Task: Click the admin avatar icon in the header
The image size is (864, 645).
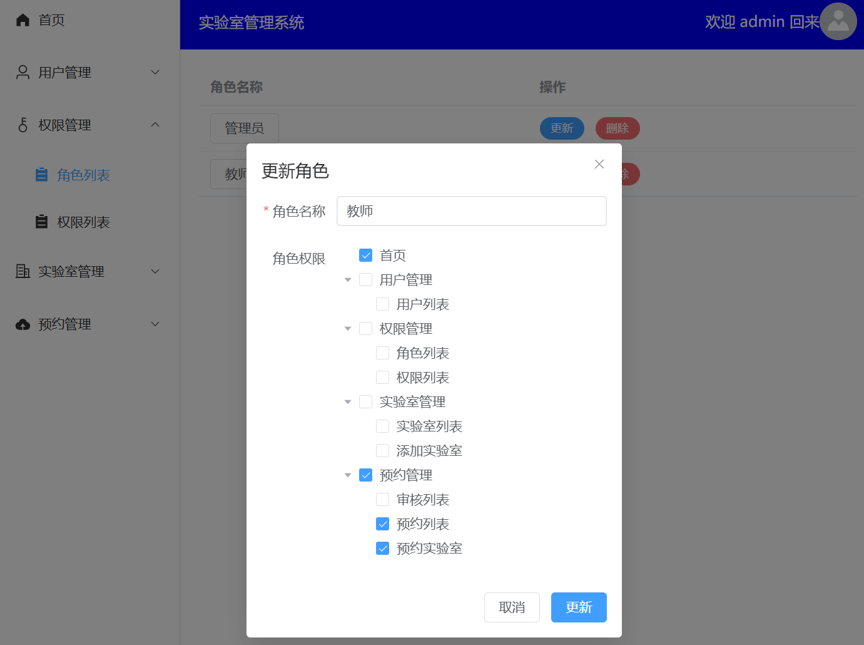Action: tap(838, 21)
